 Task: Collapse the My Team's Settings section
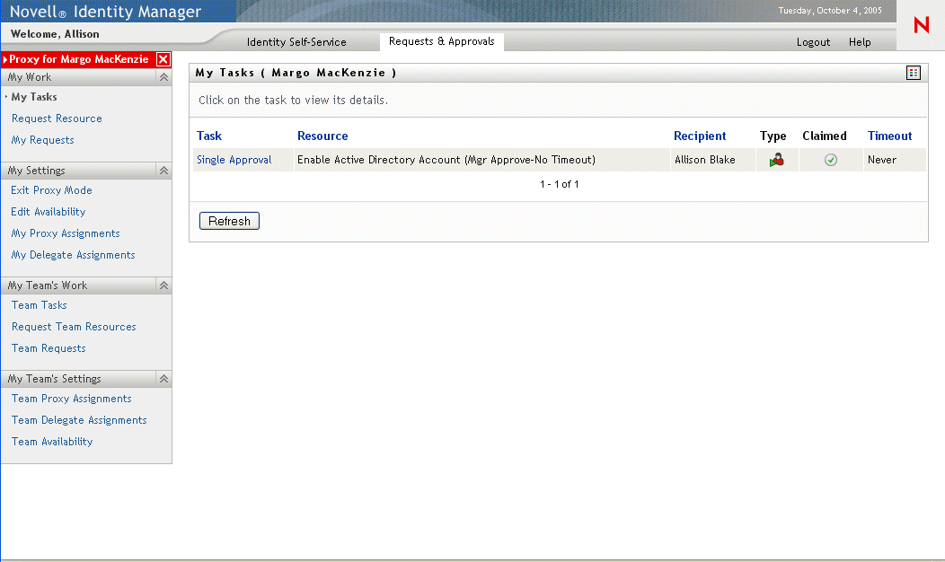pyautogui.click(x=163, y=379)
